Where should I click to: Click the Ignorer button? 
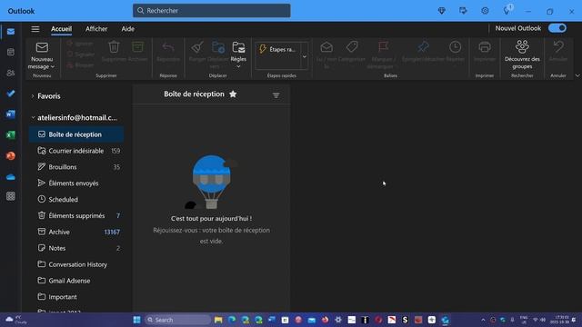80,44
